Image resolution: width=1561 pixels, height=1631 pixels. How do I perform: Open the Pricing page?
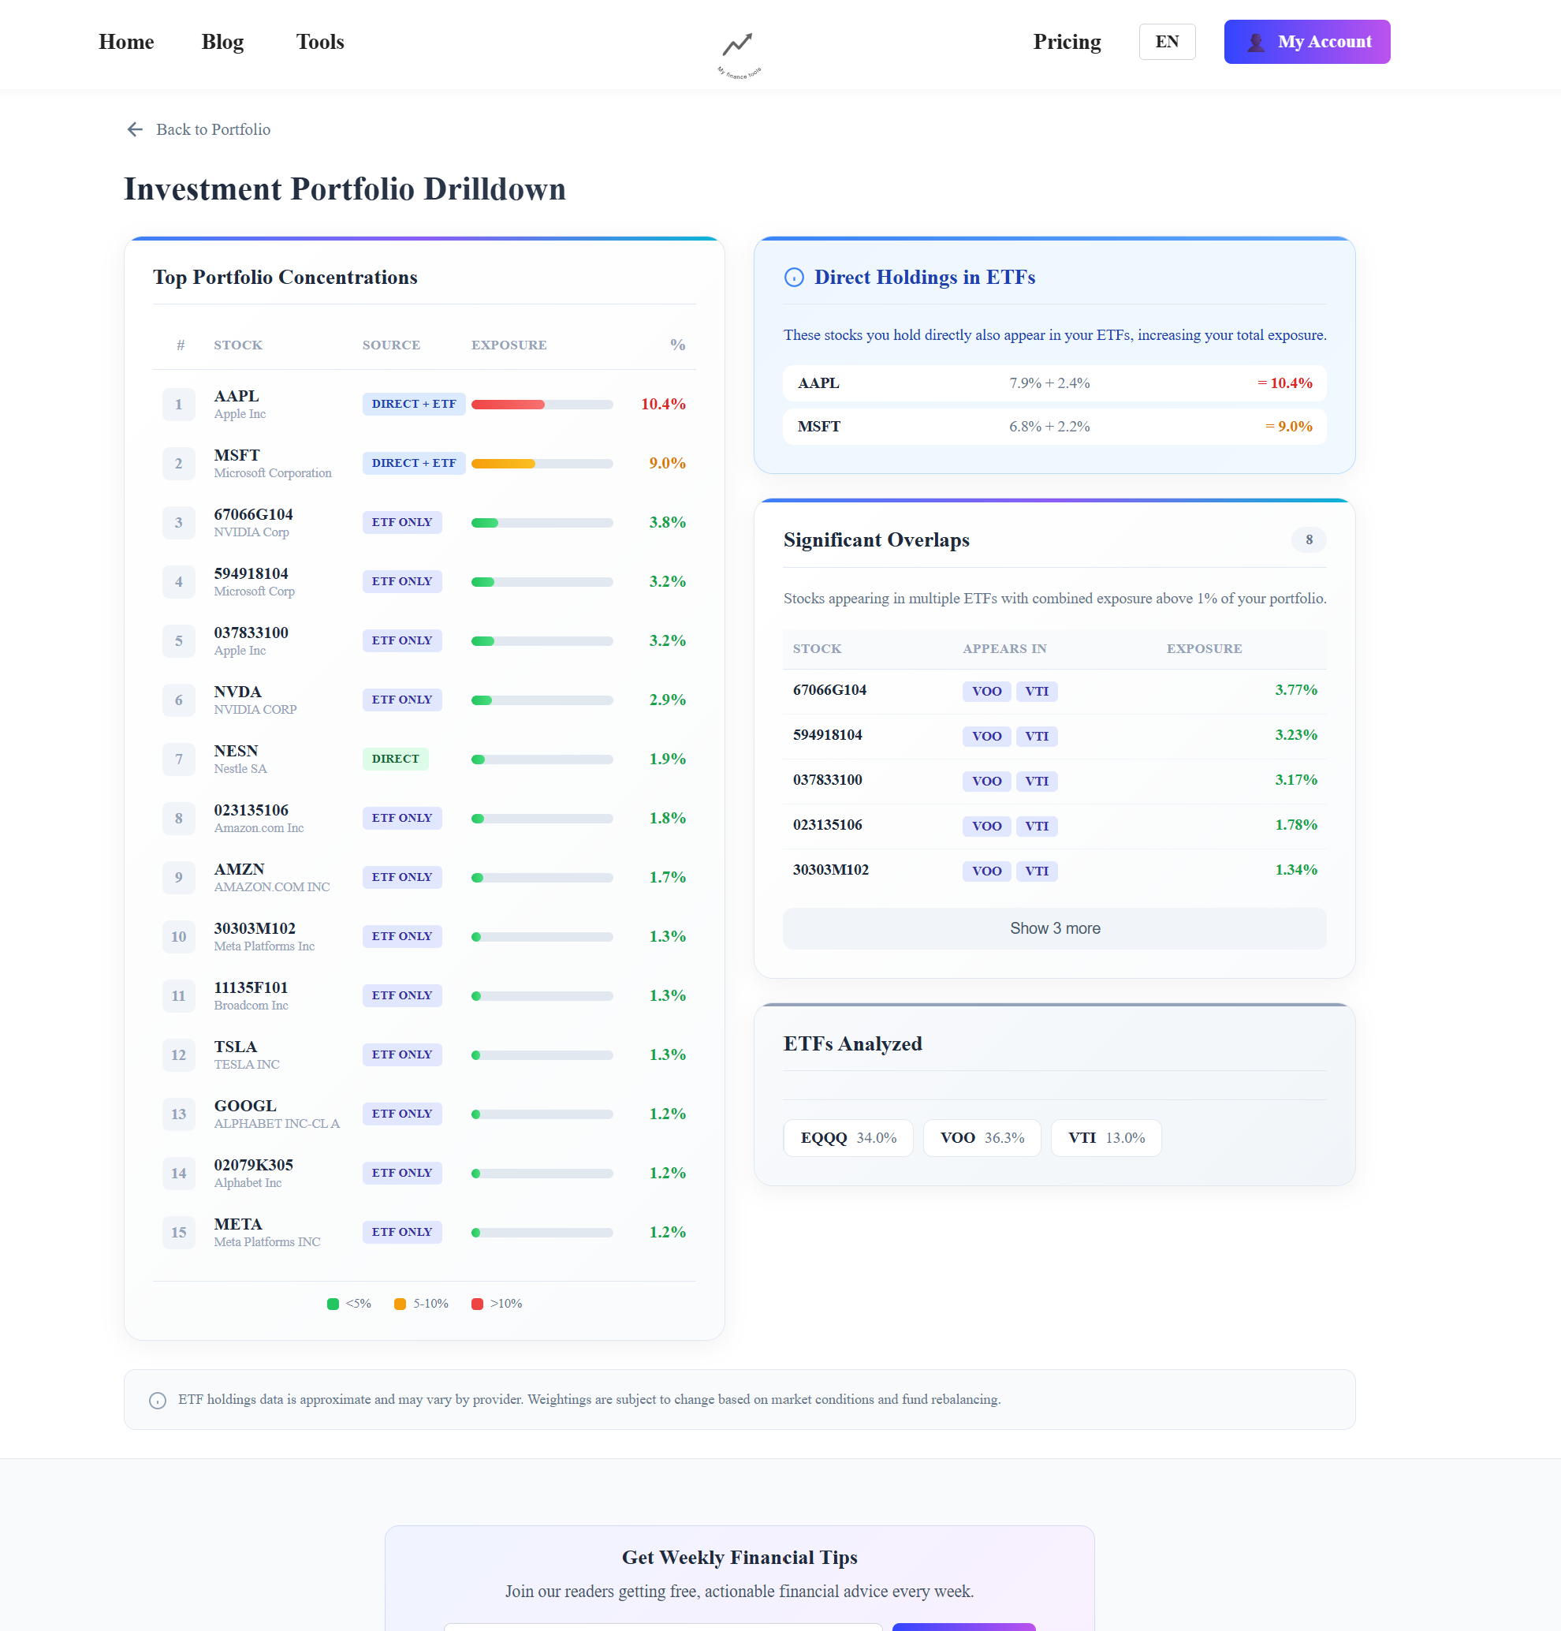[1067, 42]
